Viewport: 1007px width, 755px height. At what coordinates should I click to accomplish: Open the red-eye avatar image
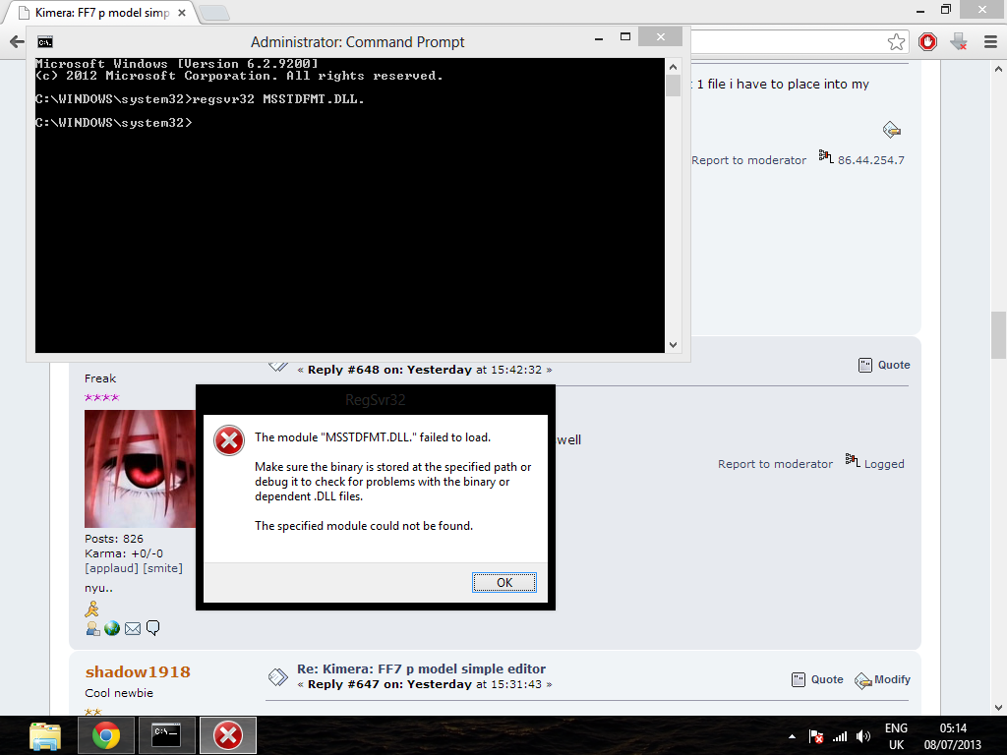click(140, 469)
